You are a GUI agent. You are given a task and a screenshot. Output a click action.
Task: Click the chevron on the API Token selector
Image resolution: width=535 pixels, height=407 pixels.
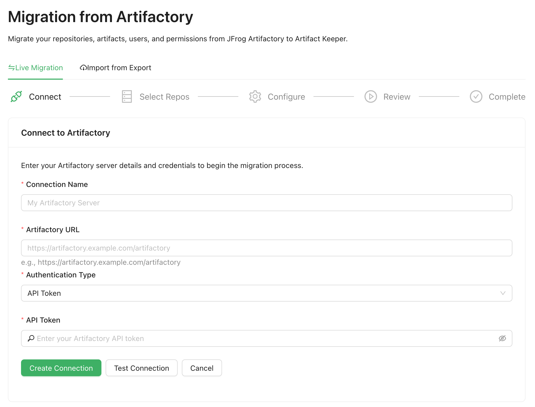click(x=503, y=293)
